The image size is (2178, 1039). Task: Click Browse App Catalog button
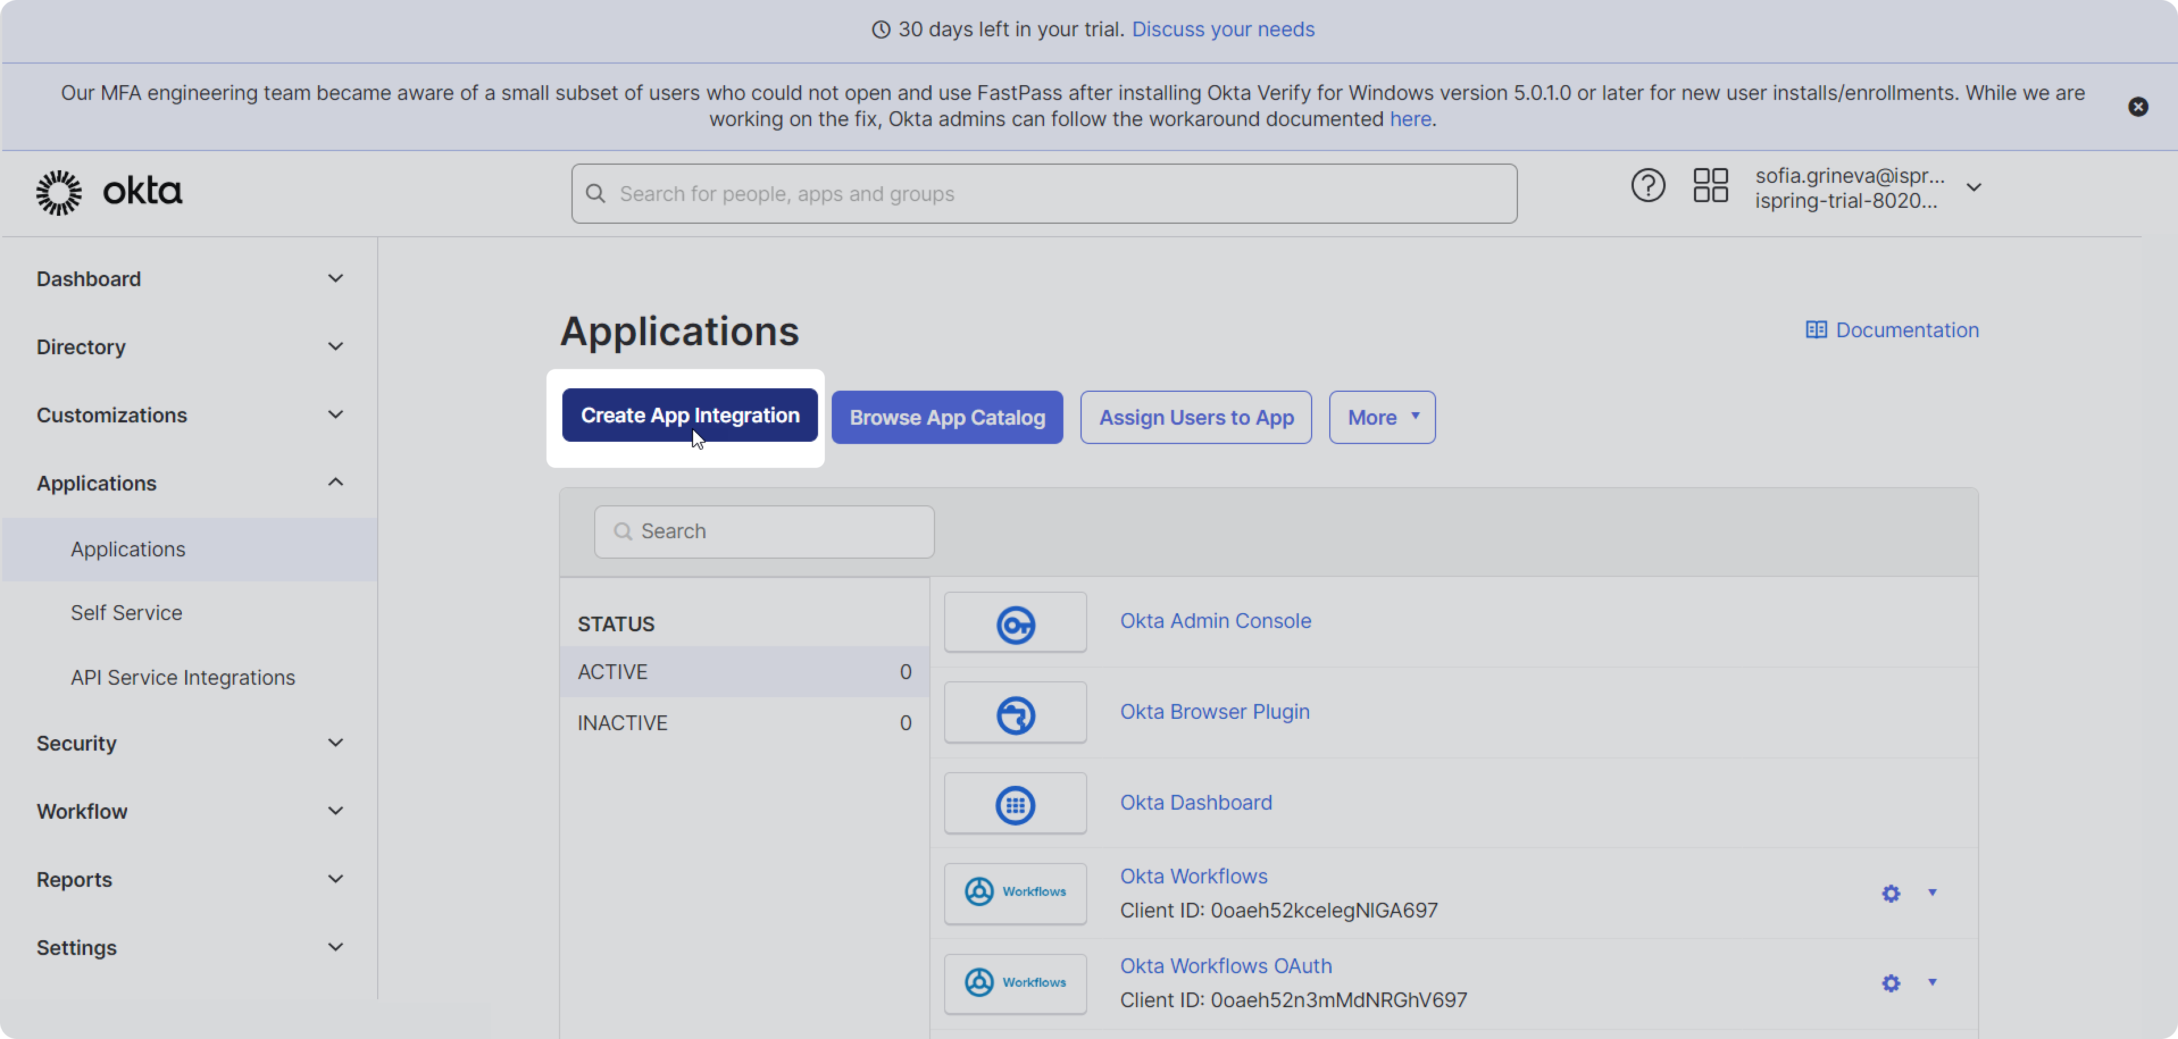tap(947, 417)
